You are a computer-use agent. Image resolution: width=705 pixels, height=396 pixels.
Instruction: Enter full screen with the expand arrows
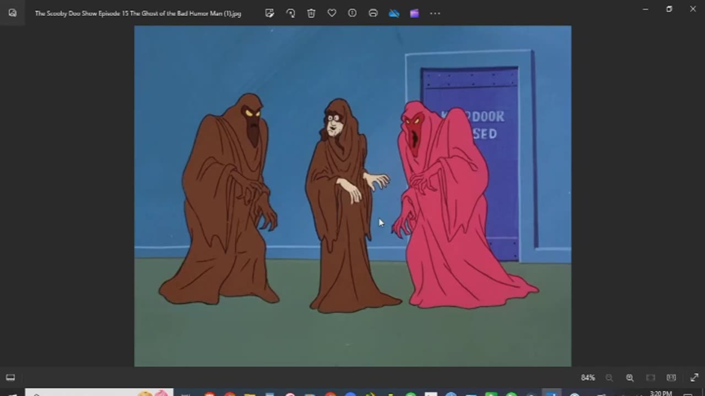(x=694, y=378)
